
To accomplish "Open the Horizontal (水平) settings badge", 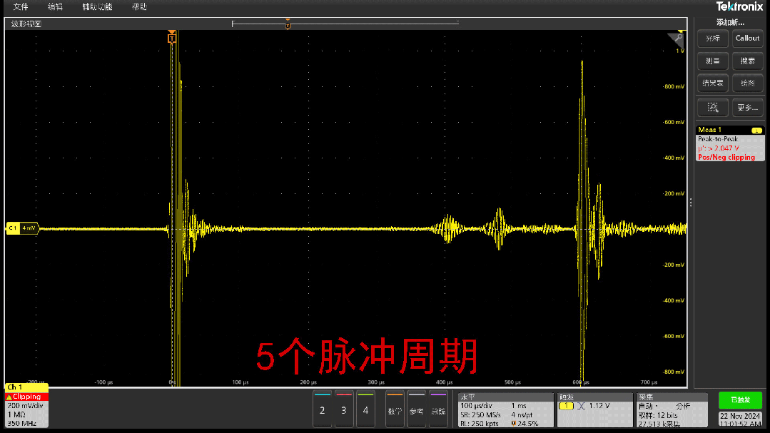I will point(505,409).
